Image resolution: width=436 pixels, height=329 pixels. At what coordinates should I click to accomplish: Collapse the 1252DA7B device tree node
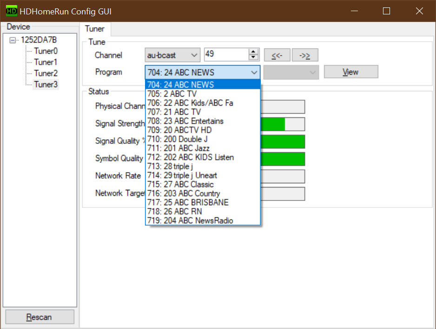point(13,40)
